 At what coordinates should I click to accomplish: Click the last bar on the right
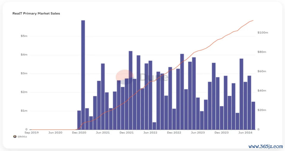click(x=253, y=115)
